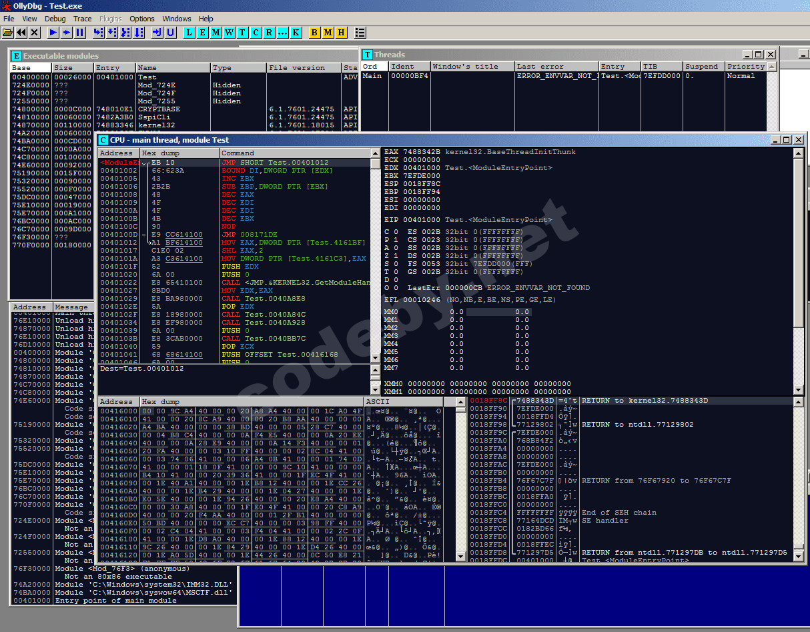Show Executable modules using E icon
810x632 pixels.
(202, 32)
